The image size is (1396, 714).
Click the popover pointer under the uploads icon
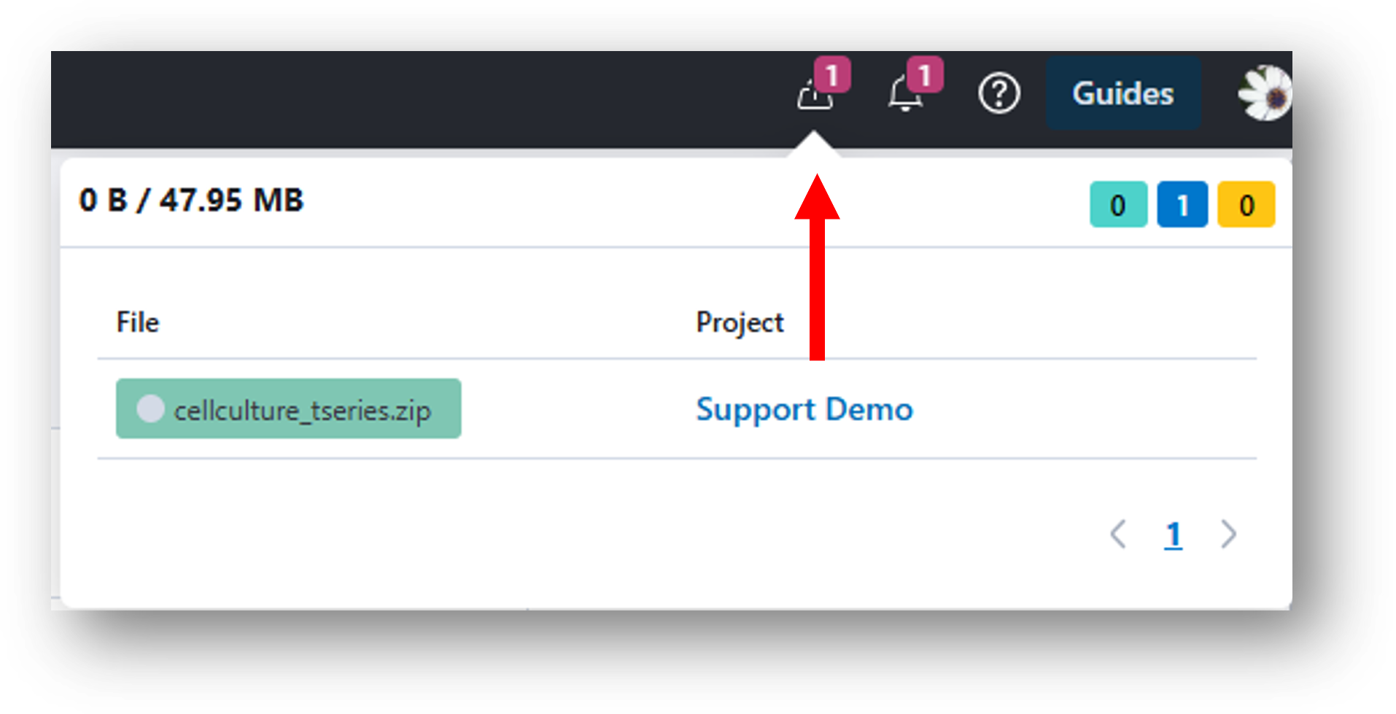814,144
